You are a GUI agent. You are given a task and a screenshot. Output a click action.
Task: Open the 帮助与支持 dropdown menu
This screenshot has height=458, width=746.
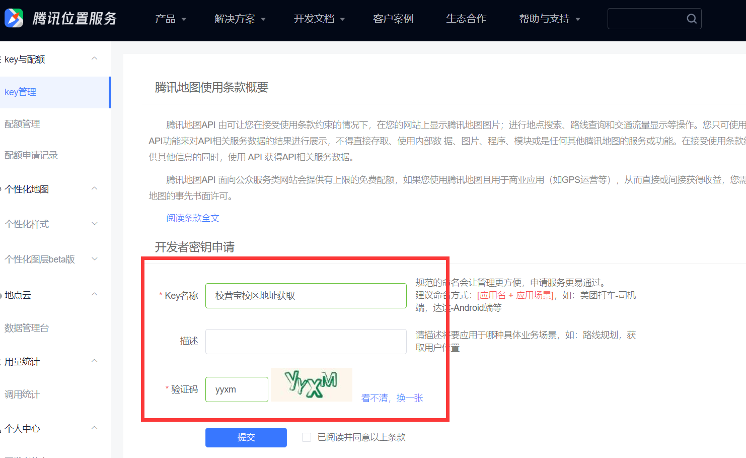pyautogui.click(x=550, y=19)
